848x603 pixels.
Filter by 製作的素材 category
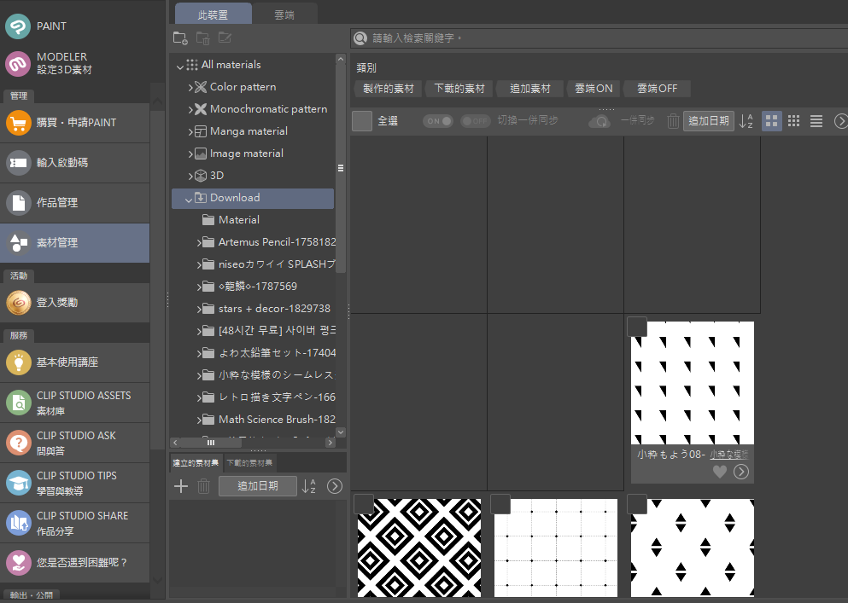point(389,89)
